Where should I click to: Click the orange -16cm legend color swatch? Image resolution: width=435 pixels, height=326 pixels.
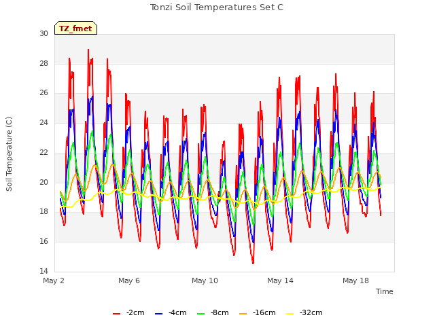point(243,314)
